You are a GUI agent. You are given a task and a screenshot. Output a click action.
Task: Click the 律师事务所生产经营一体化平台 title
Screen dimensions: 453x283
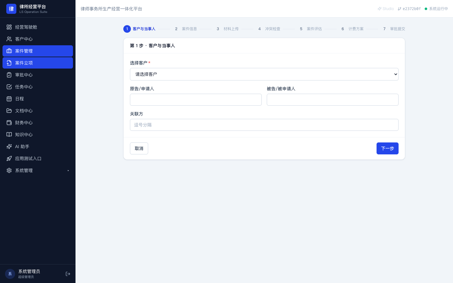[x=111, y=9]
